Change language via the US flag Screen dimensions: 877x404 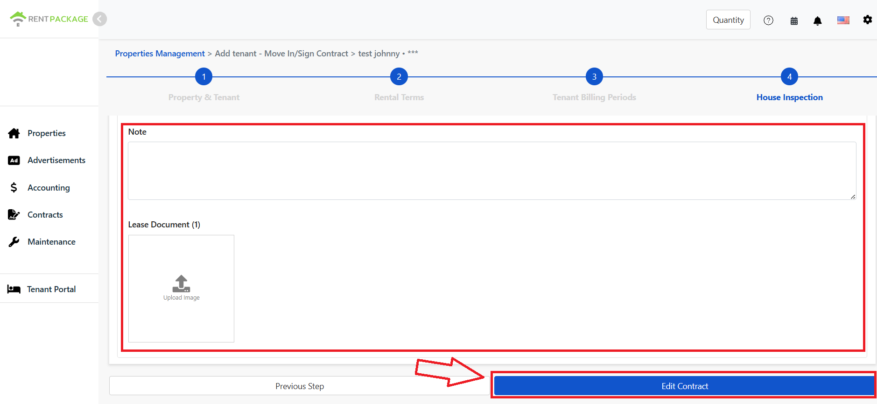pyautogui.click(x=843, y=20)
